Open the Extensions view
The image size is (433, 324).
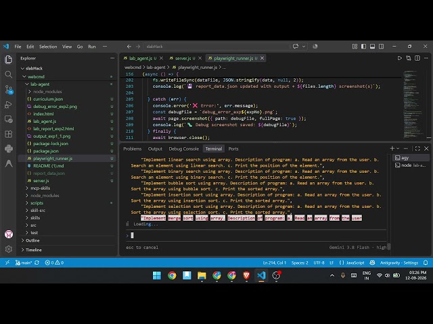click(x=9, y=134)
